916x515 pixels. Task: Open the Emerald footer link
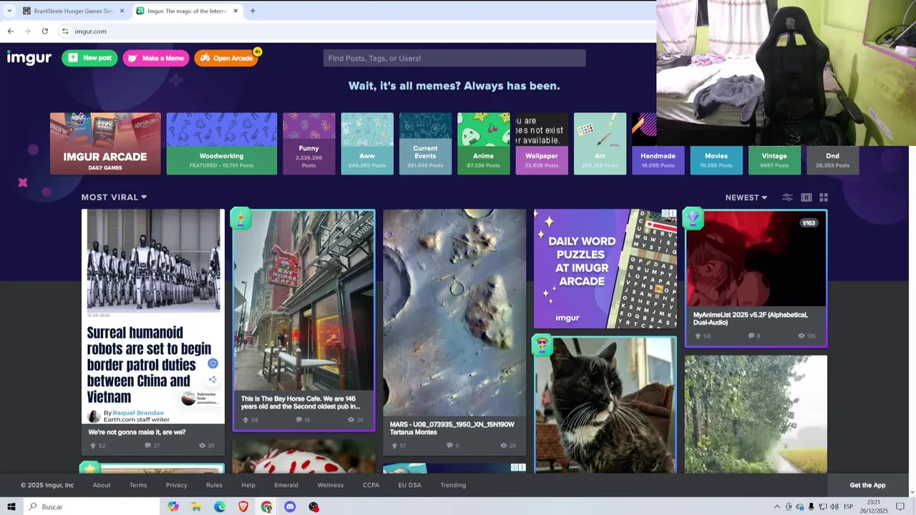point(286,485)
